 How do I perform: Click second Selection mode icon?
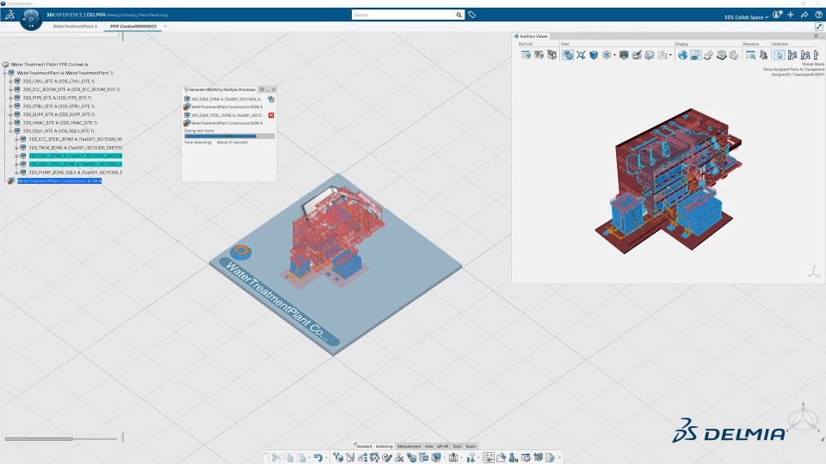792,55
